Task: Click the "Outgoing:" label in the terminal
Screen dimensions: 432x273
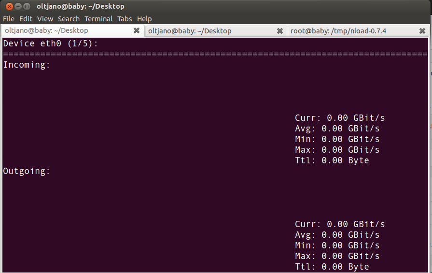Action: (27, 171)
